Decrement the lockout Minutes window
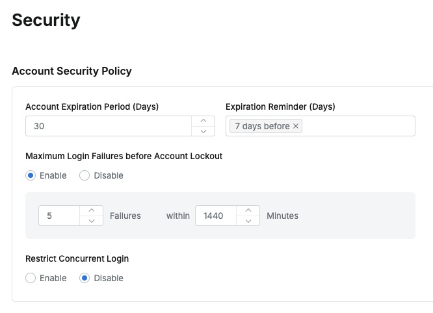This screenshot has height=313, width=433. tap(248, 221)
